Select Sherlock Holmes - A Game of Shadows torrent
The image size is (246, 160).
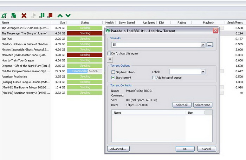click(x=26, y=44)
